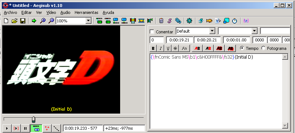The width and height of the screenshot is (295, 133).
Task: Select the Fotograma radio button
Action: [263, 48]
